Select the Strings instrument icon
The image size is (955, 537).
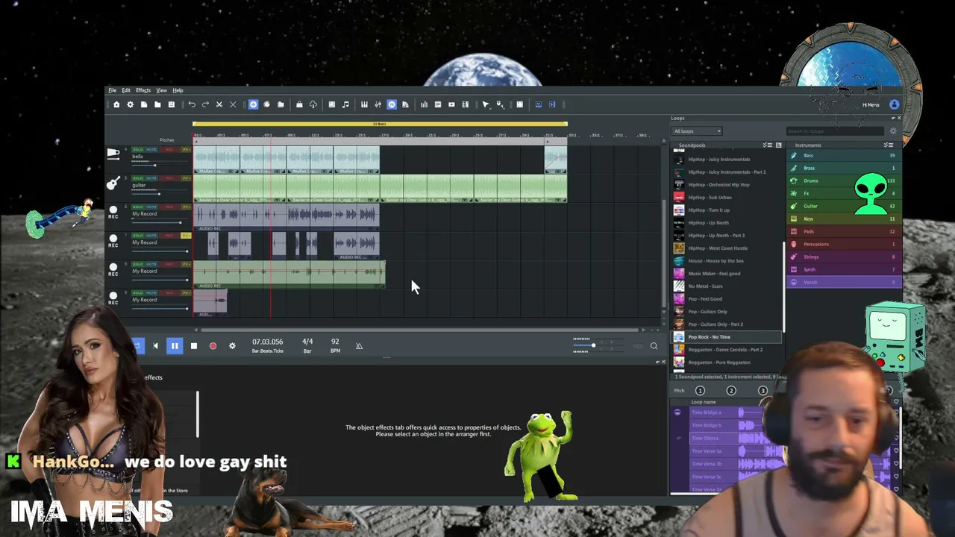[x=794, y=257]
